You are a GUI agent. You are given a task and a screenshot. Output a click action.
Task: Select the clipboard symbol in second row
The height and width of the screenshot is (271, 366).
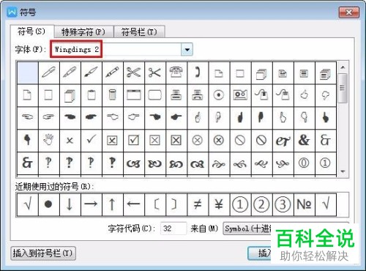click(x=91, y=95)
